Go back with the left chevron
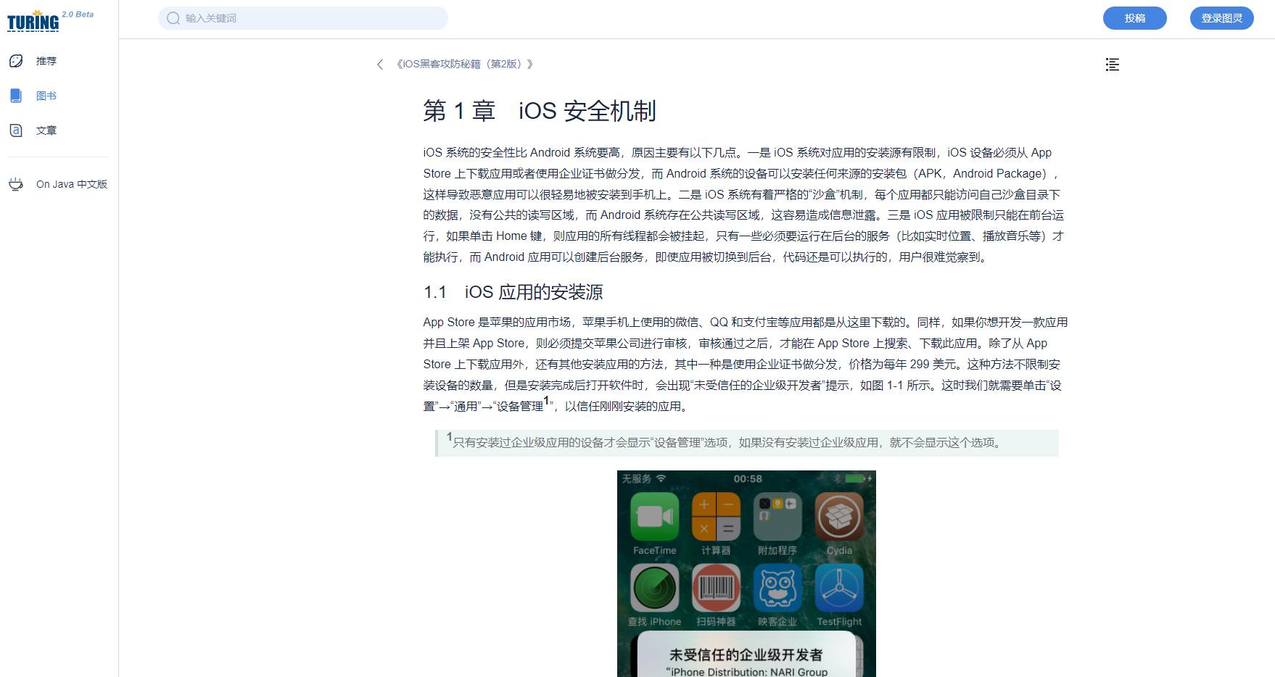The image size is (1275, 677). pos(380,65)
